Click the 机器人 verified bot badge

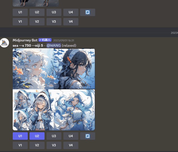pos(45,40)
